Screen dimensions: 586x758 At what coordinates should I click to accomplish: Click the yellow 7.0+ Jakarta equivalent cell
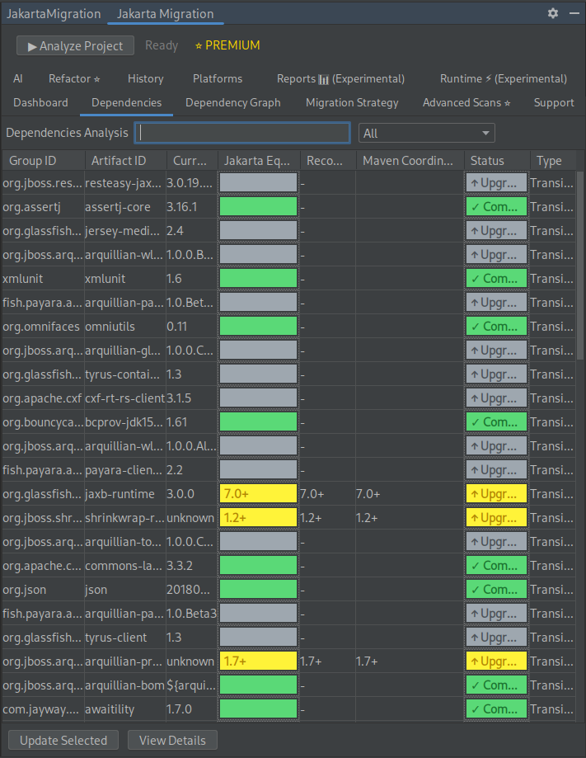pyautogui.click(x=259, y=494)
